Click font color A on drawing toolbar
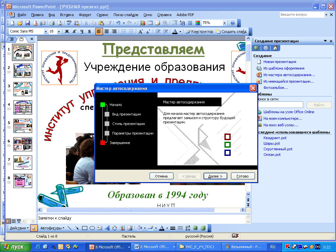The image size is (336, 252). pos(162,228)
